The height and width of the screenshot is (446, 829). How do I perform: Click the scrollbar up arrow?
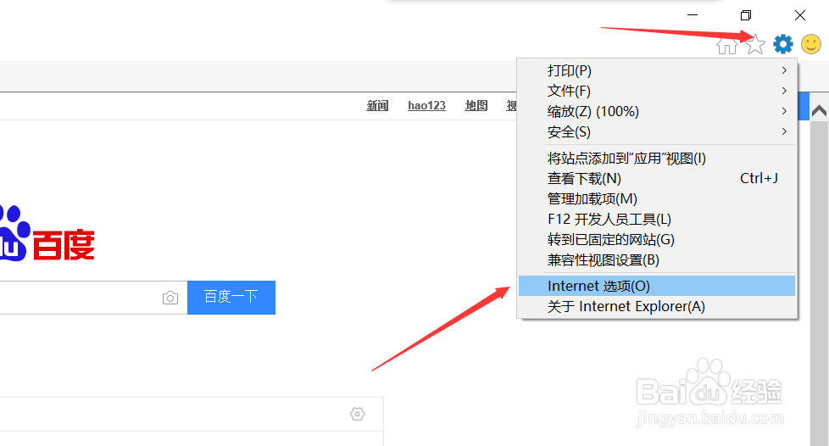point(819,110)
